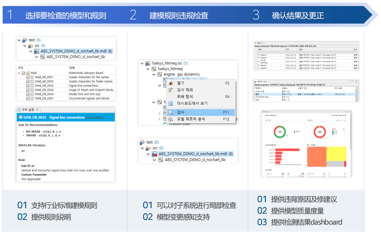Open the List of Rules link

click(x=95, y=117)
